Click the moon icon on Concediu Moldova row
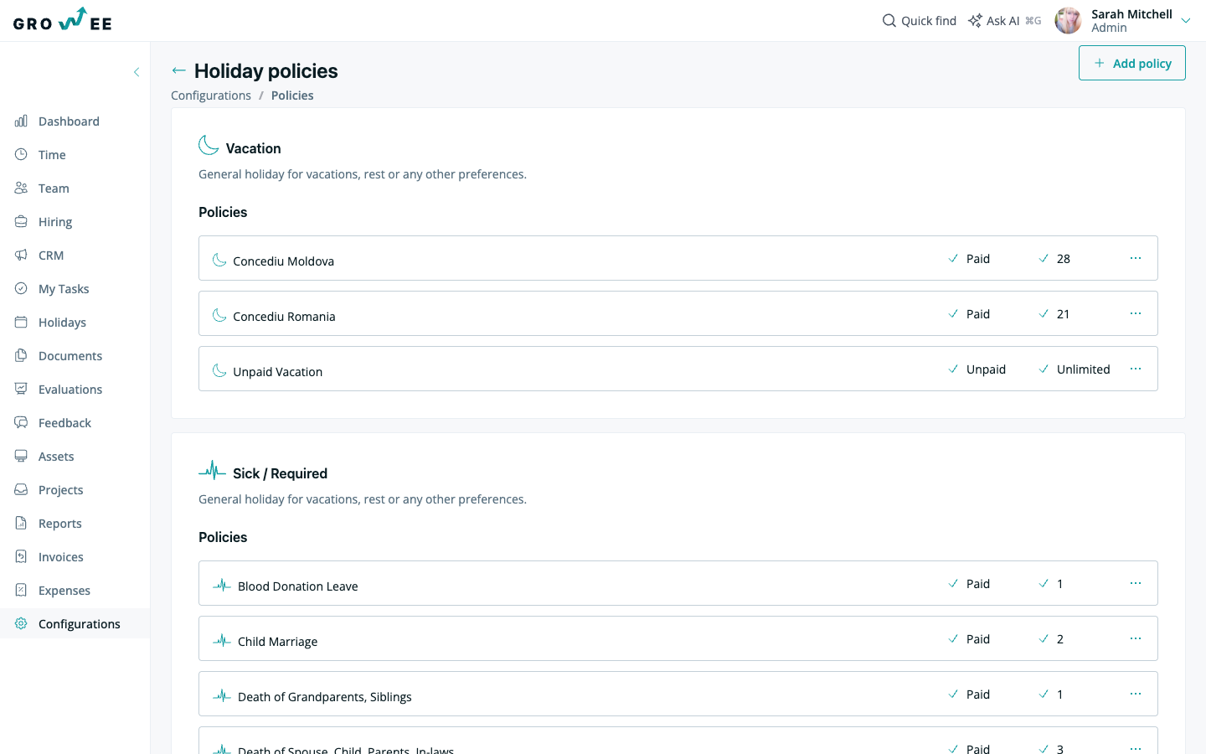Viewport: 1206px width, 754px height. (219, 260)
